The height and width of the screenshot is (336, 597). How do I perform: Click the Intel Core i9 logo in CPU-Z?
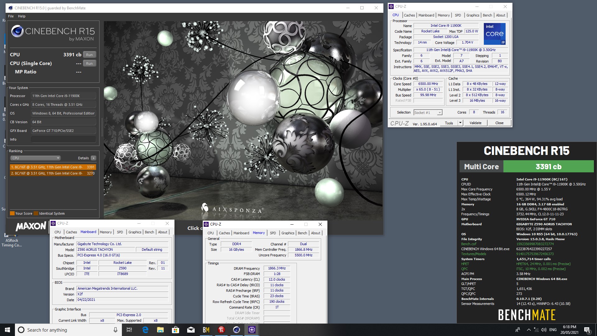coord(494,34)
